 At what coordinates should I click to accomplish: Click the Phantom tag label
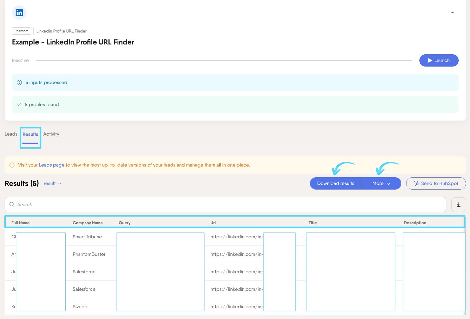pyautogui.click(x=21, y=31)
